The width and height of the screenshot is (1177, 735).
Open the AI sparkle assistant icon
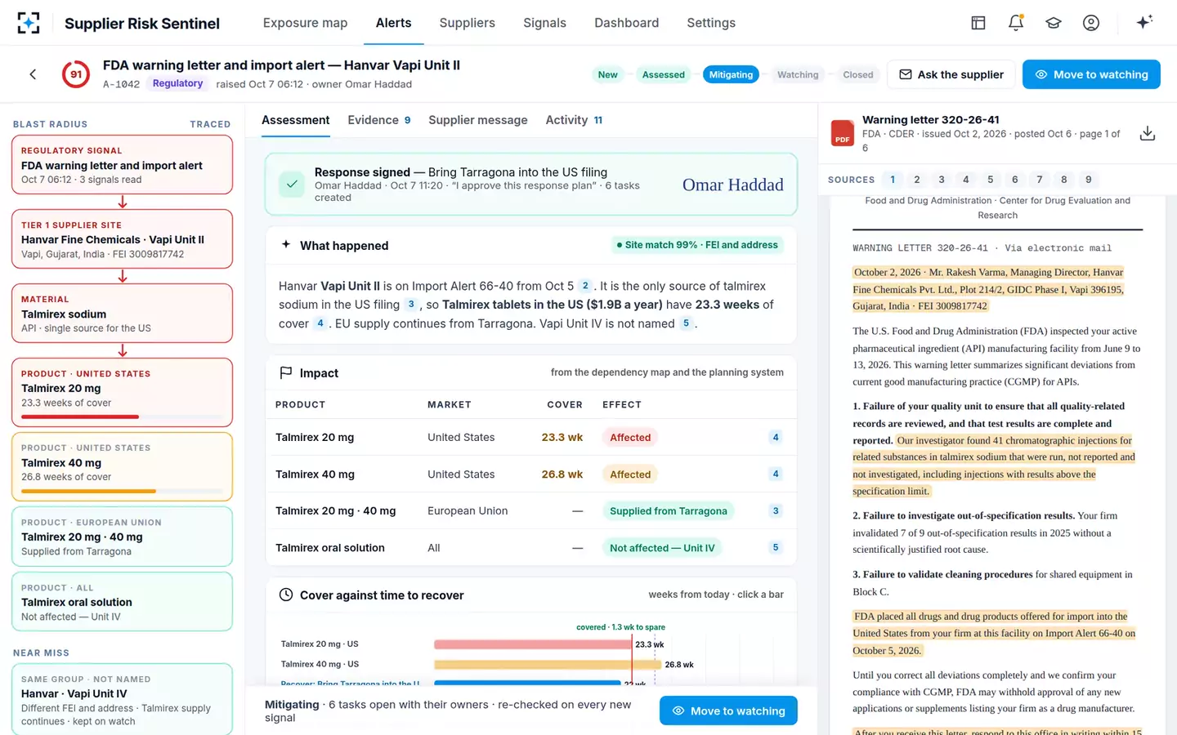click(1144, 22)
